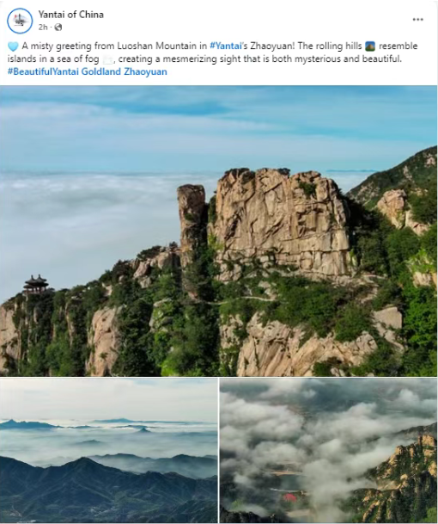Follow the #Yantai hashtag link

coord(226,46)
